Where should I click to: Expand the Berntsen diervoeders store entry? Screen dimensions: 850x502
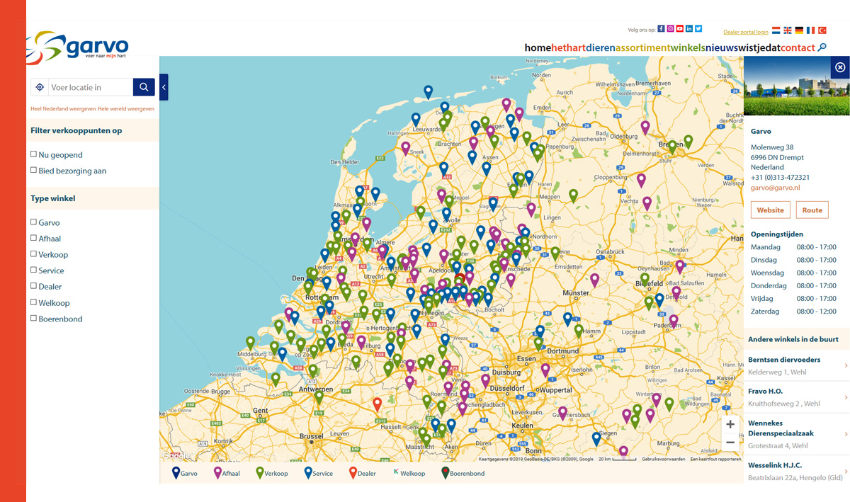tap(797, 365)
